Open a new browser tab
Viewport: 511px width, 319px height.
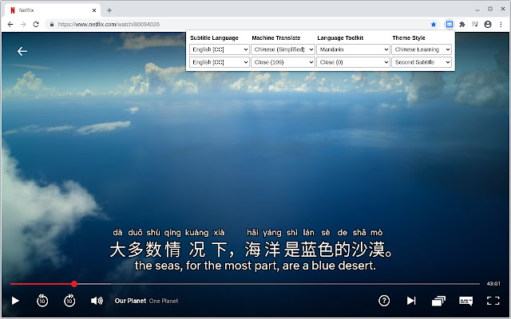[109, 10]
